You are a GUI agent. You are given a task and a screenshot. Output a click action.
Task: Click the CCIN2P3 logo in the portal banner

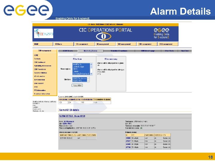[x=44, y=33]
